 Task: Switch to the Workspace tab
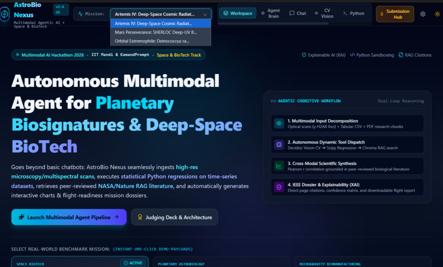[237, 13]
